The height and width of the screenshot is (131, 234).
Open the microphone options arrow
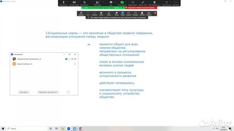[x=67, y=2]
